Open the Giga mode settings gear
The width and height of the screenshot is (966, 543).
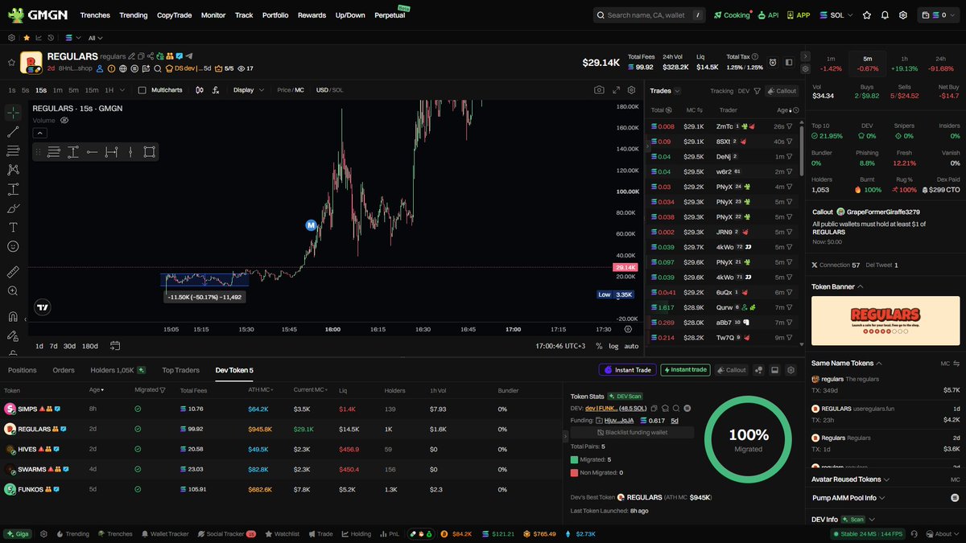pos(43,533)
